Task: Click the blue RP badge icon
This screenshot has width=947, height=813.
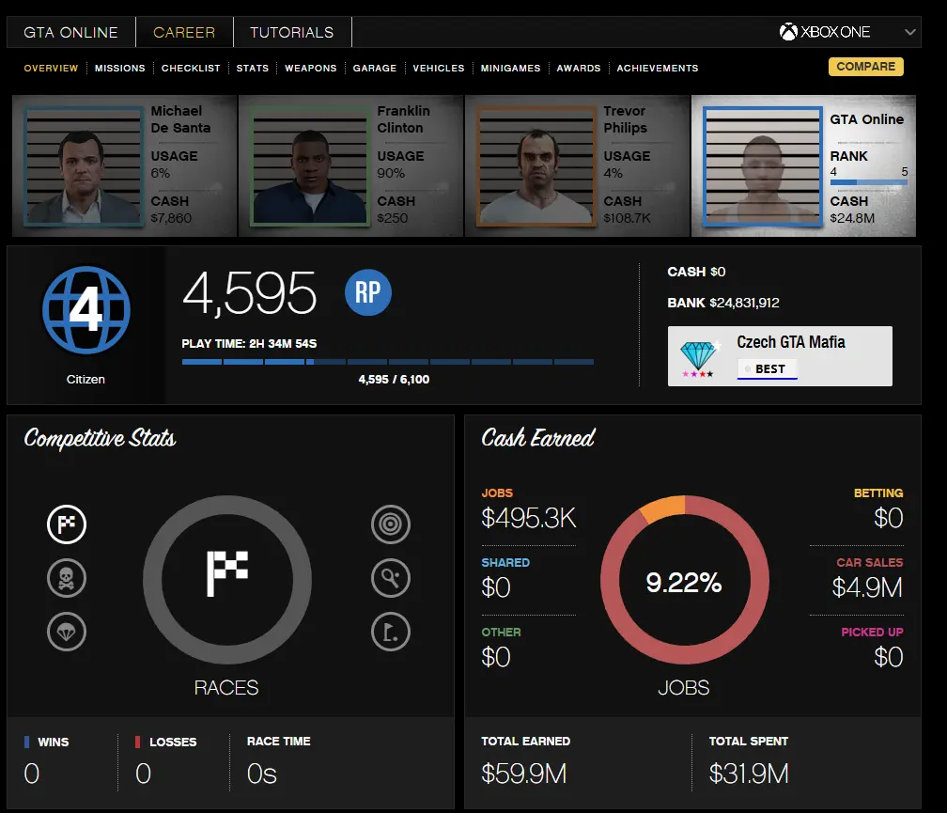Action: (367, 292)
